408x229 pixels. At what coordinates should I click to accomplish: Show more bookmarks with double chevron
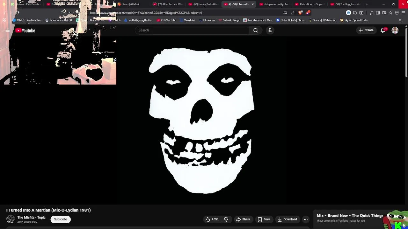[400, 20]
